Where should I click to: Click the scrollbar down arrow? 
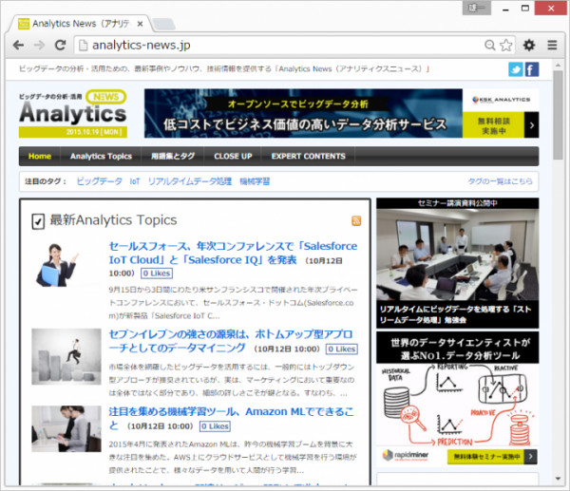[x=558, y=479]
